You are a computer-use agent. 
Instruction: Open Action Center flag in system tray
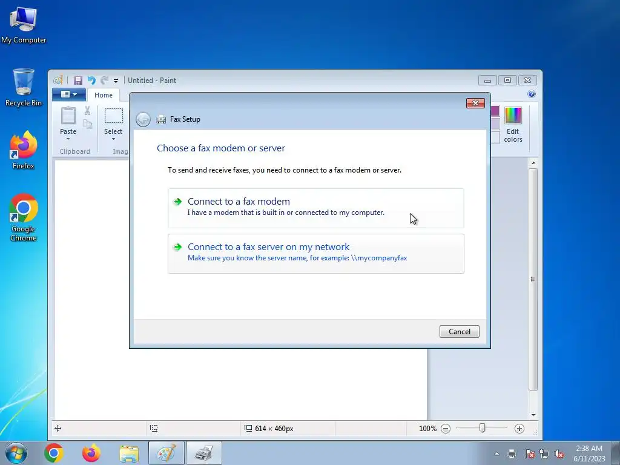click(529, 453)
